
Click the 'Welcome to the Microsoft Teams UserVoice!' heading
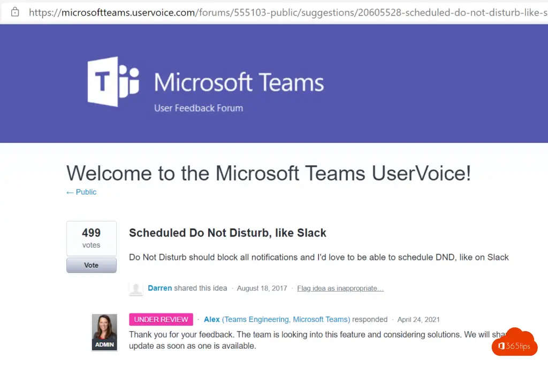point(269,173)
